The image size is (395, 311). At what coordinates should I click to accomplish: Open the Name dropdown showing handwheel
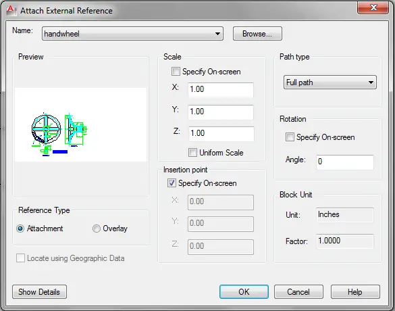click(x=132, y=34)
